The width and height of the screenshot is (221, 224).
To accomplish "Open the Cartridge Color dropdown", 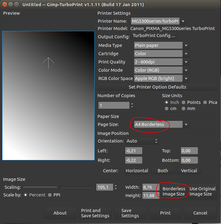I will (x=161, y=54).
